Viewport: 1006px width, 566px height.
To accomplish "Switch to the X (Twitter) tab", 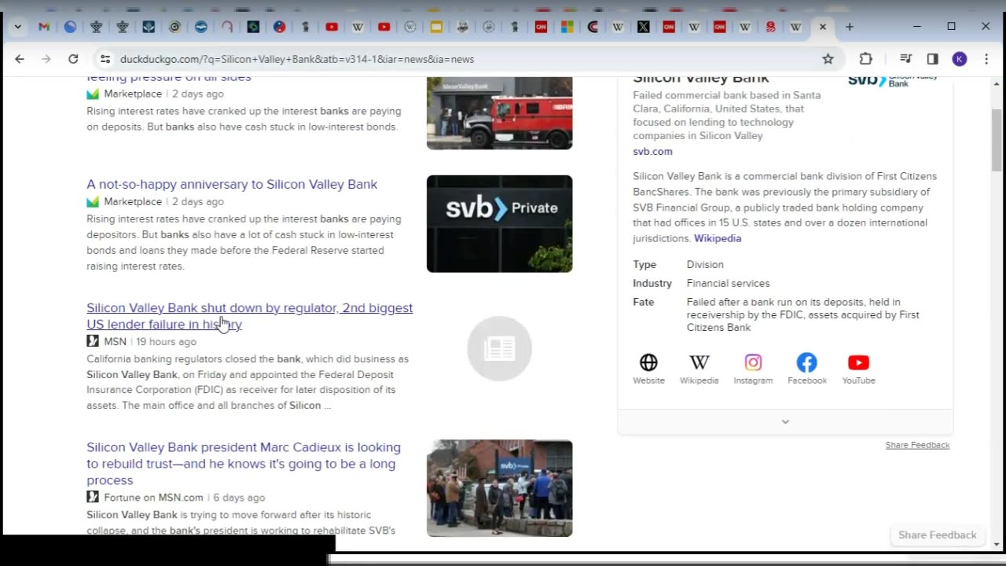I will click(x=643, y=27).
